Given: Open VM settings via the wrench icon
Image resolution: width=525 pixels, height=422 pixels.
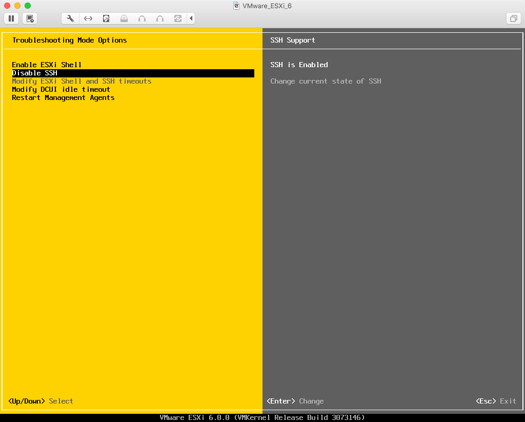Looking at the screenshot, I should click(x=70, y=18).
